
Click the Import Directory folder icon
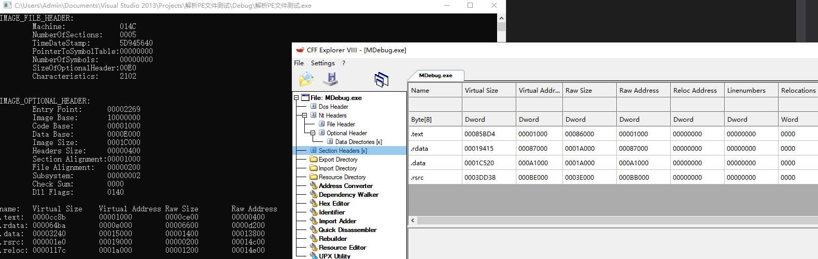tap(314, 168)
